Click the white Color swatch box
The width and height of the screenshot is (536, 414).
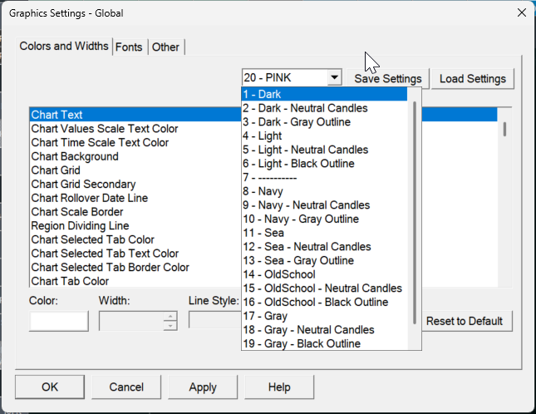click(x=59, y=321)
